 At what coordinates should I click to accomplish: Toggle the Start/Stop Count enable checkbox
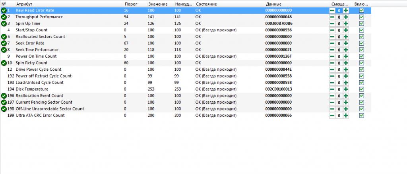[361, 30]
